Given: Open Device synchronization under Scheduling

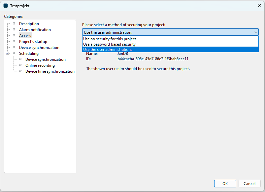Looking at the screenshot, I should 45,59.
